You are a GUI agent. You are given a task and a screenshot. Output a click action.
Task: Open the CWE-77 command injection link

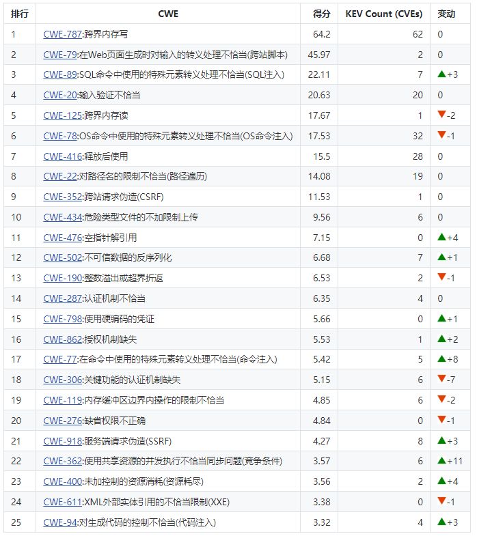(x=60, y=360)
